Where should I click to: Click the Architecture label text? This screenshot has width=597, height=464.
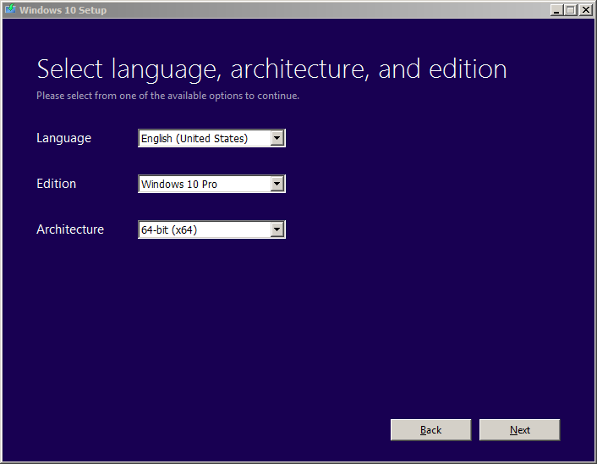point(70,229)
